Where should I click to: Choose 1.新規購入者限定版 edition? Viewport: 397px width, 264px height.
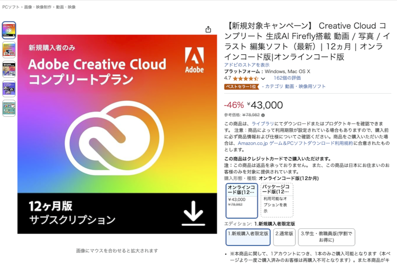point(248,237)
